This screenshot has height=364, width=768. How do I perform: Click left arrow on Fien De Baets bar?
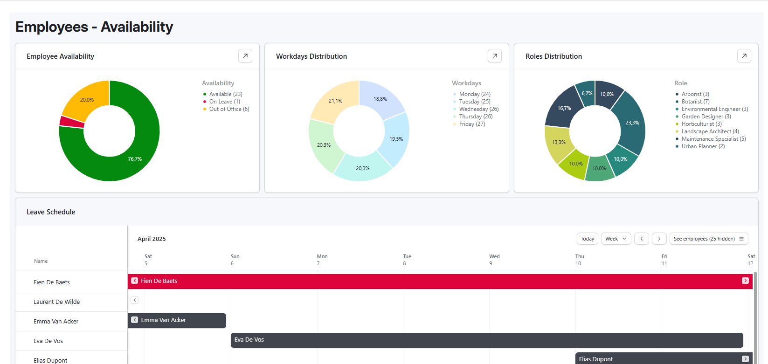point(134,281)
